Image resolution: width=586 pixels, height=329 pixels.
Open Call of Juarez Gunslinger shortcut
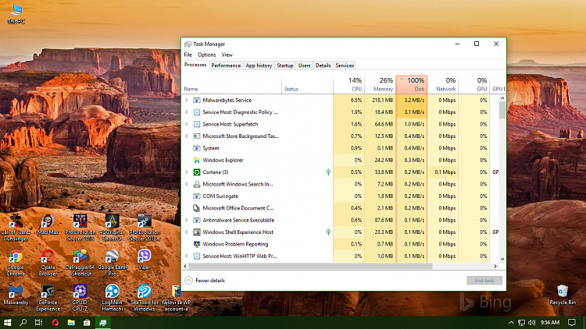click(16, 228)
